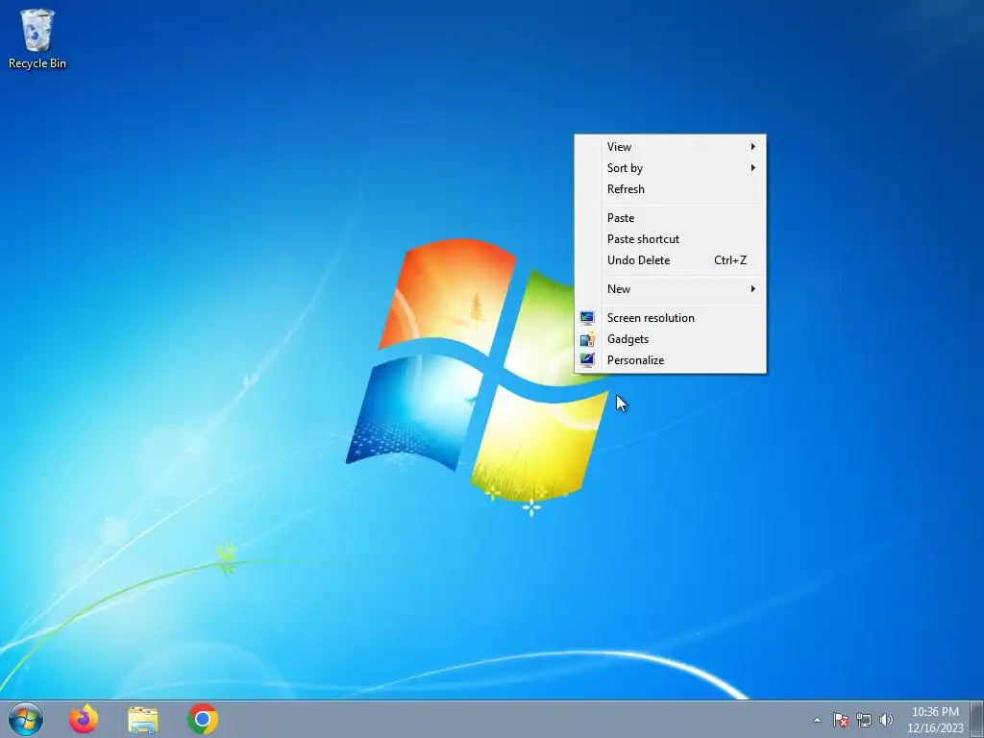Click the Screen resolution monitor icon
The height and width of the screenshot is (738, 984).
coord(587,317)
